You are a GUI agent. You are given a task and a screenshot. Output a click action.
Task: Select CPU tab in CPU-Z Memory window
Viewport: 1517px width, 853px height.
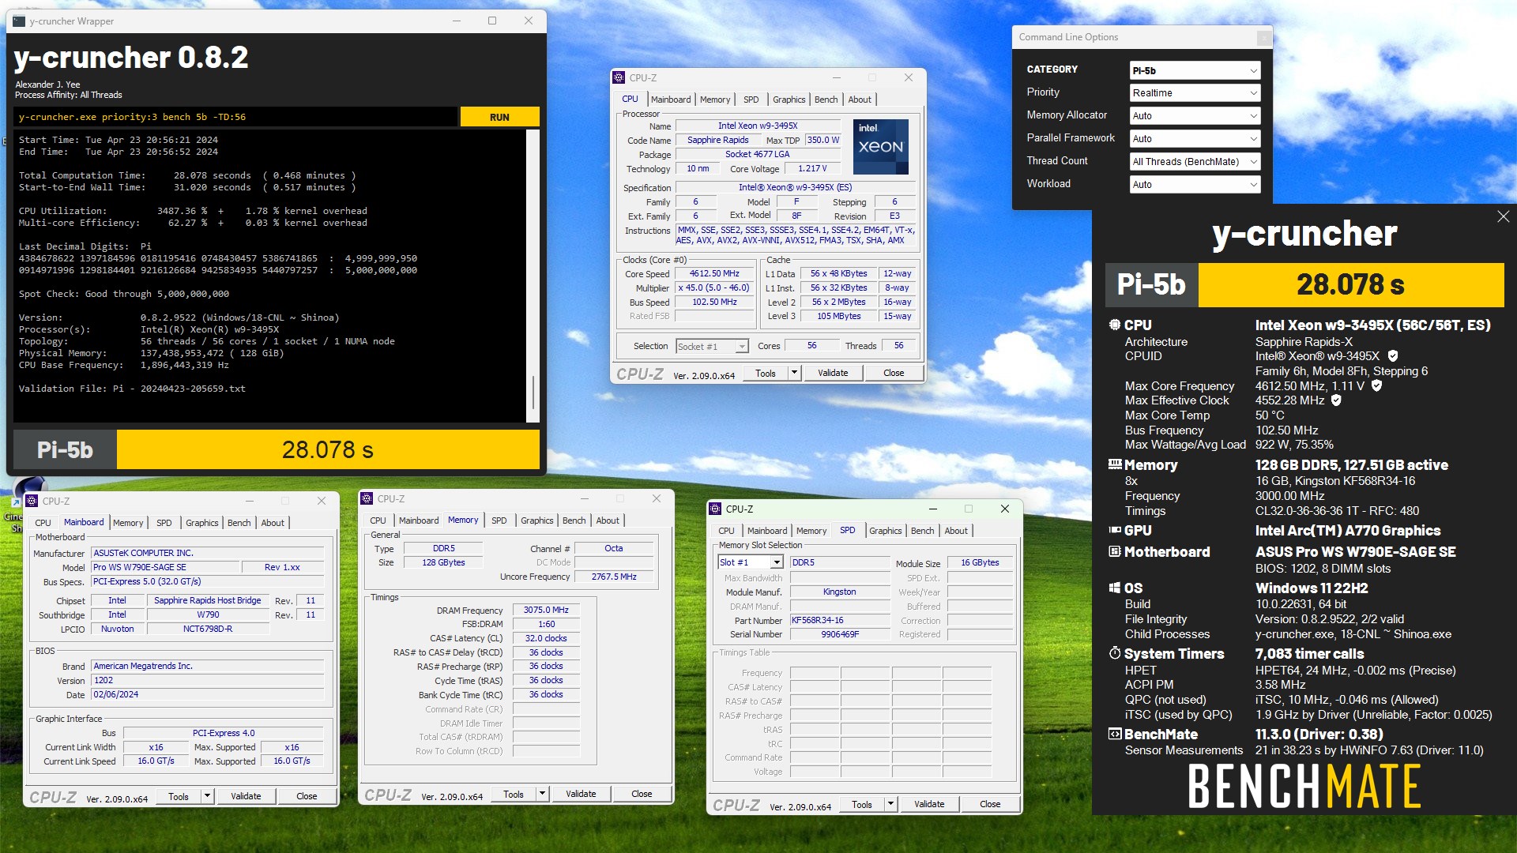378,520
